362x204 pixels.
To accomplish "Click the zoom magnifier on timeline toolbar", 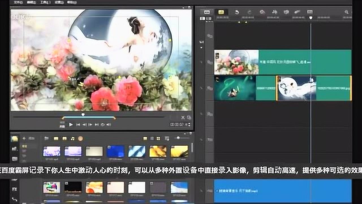I will coord(346,12).
